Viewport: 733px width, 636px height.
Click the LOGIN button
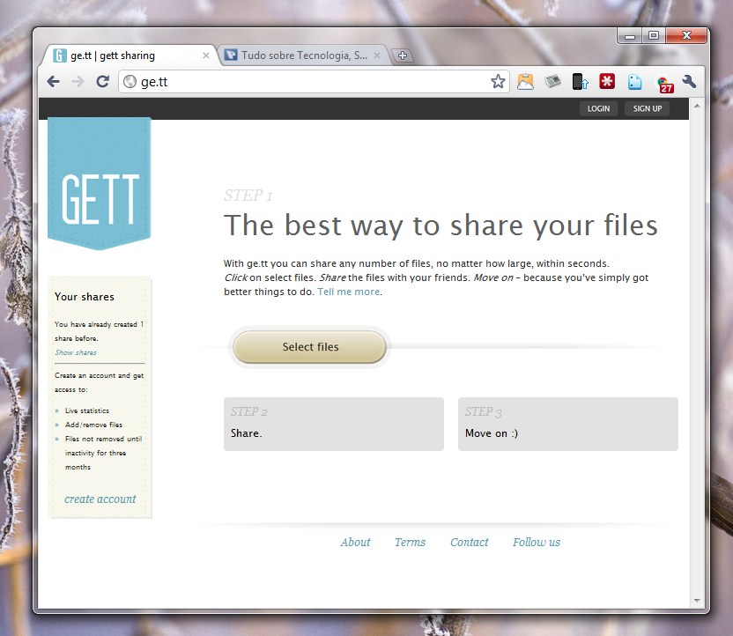[x=598, y=108]
